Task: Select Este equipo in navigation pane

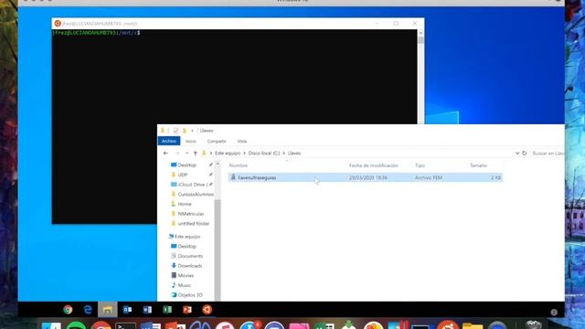Action: (x=186, y=237)
